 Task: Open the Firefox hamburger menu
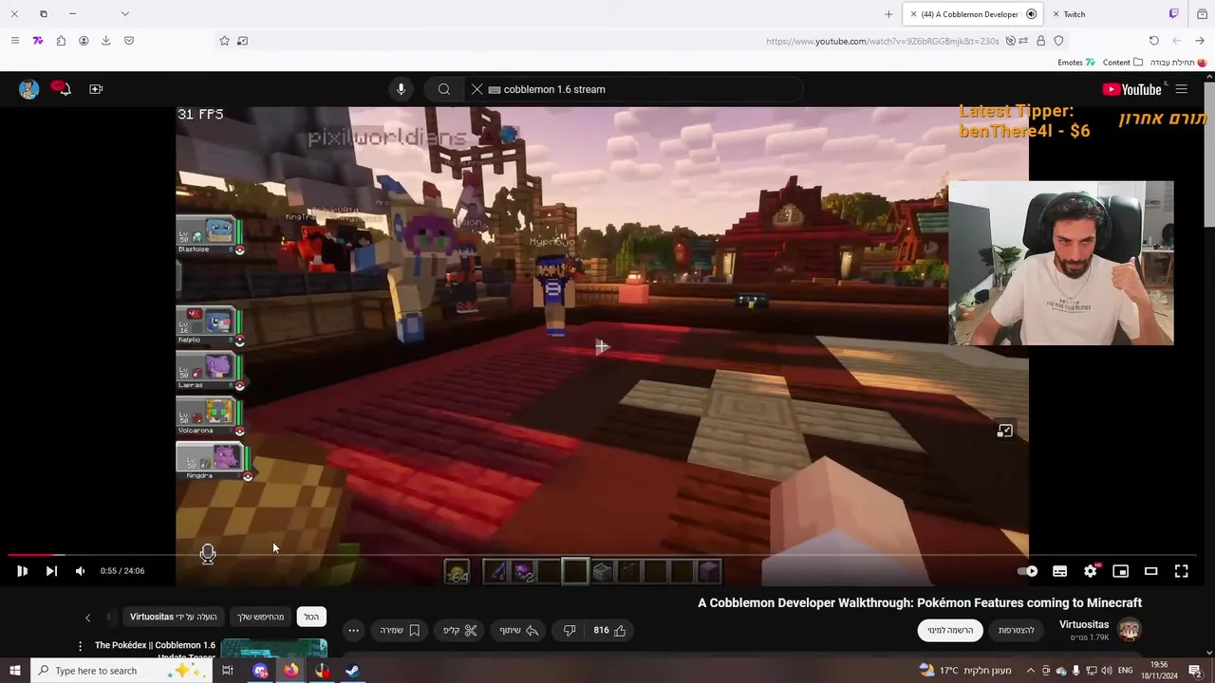[x=14, y=41]
